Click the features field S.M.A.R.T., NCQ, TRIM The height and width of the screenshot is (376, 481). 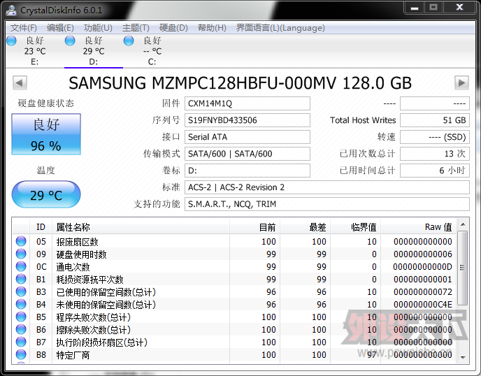click(x=327, y=204)
